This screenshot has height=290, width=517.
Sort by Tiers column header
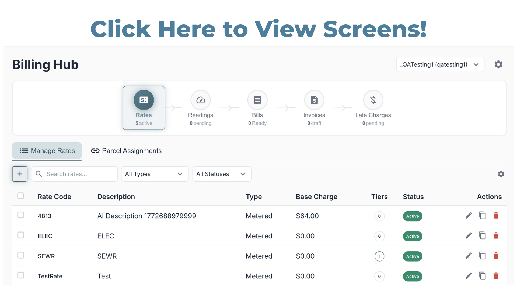point(379,197)
